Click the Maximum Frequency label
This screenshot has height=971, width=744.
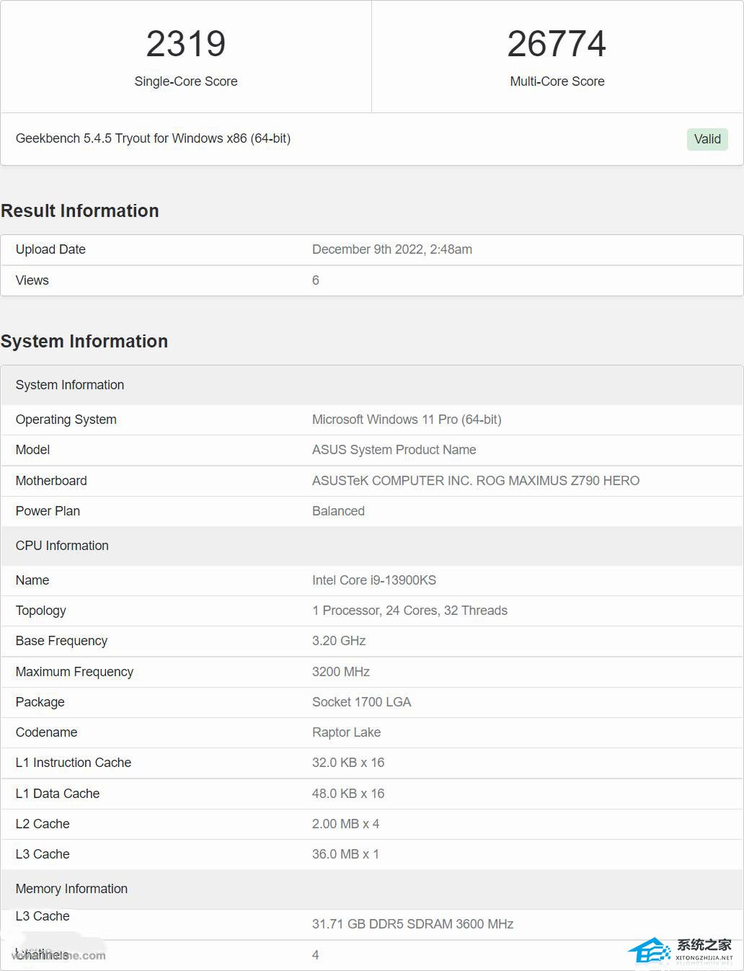[75, 672]
